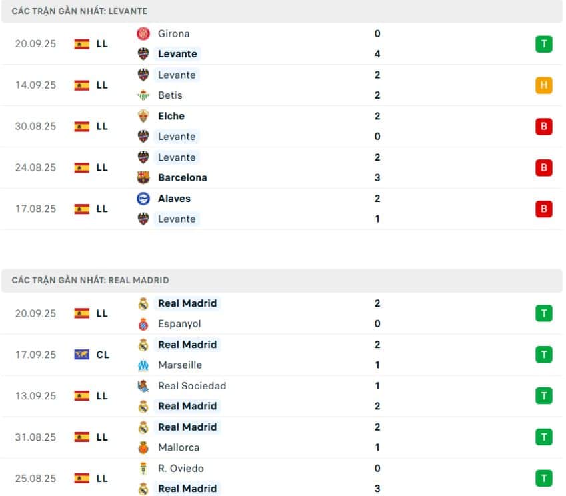Click the R. Oviedo club crest icon

coord(143,469)
